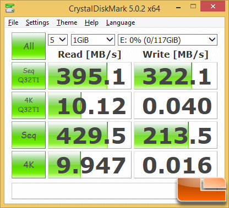Click the CrystalDiskMark app icon in title bar

[10, 8]
